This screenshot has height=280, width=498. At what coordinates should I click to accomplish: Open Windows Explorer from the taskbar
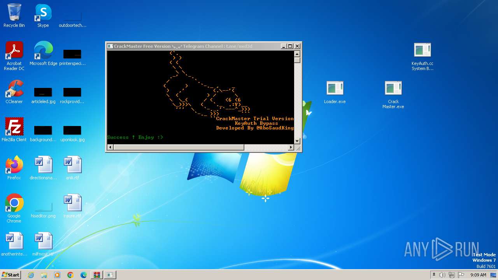tap(44, 275)
